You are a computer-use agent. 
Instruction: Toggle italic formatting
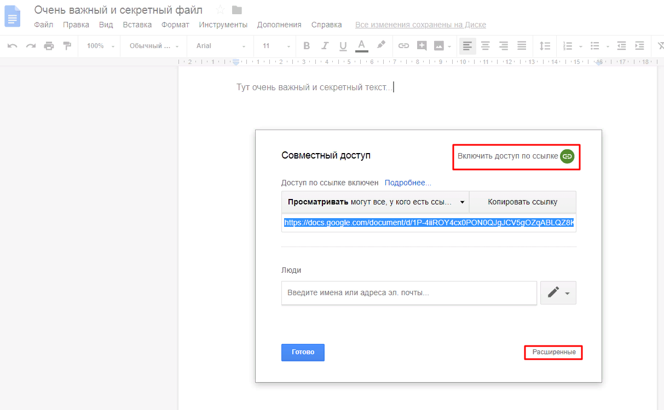tap(325, 46)
